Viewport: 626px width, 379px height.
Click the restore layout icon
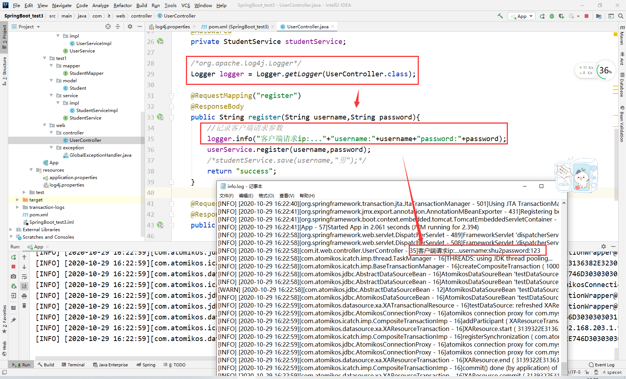click(13, 308)
